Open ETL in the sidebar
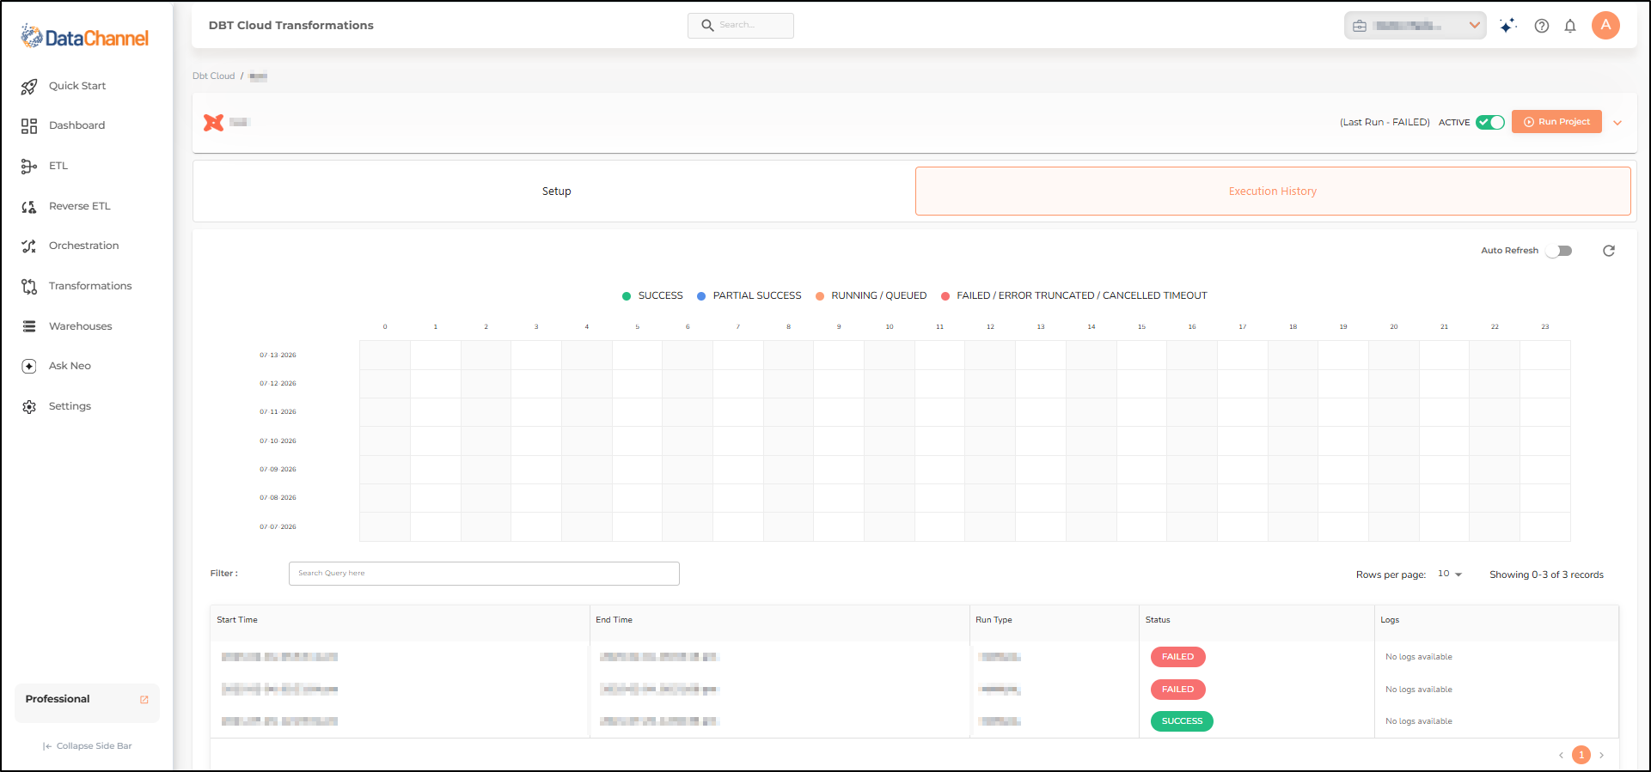 click(x=58, y=167)
